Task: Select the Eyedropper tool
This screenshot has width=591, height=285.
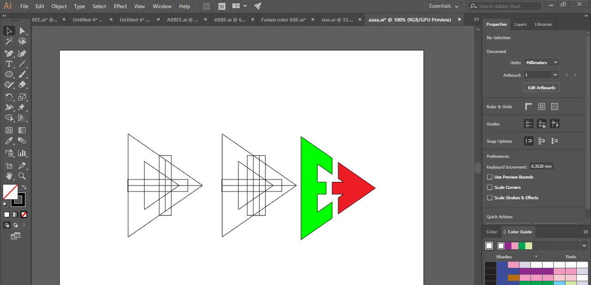Action: [x=9, y=141]
